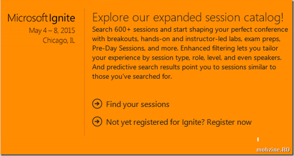This screenshot has height=156, width=294.
Task: Click the Explore our expanded session catalog headline
Action: 188,18
